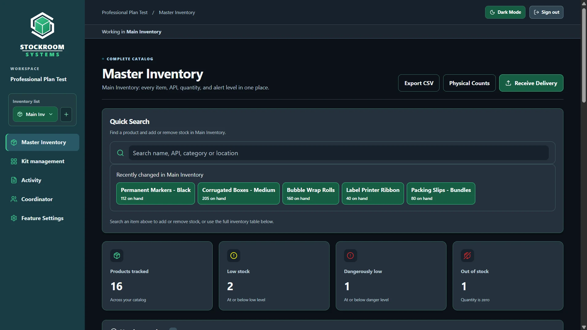Toggle Dark Mode
This screenshot has height=330, width=587.
[505, 12]
